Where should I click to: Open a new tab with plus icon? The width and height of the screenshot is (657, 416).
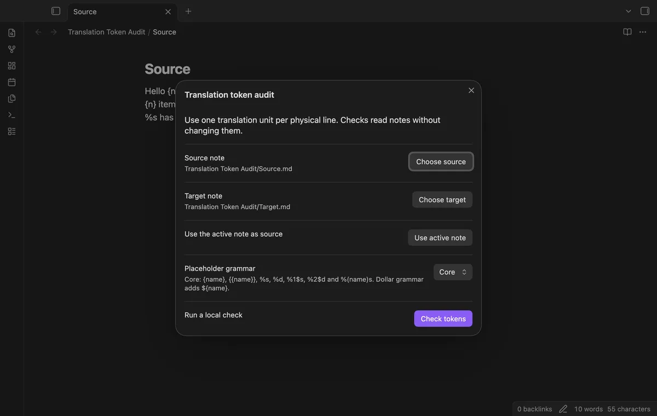[x=188, y=11]
